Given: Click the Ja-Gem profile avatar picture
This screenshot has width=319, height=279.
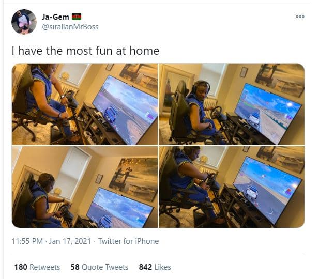Looking at the screenshot, I should [24, 22].
